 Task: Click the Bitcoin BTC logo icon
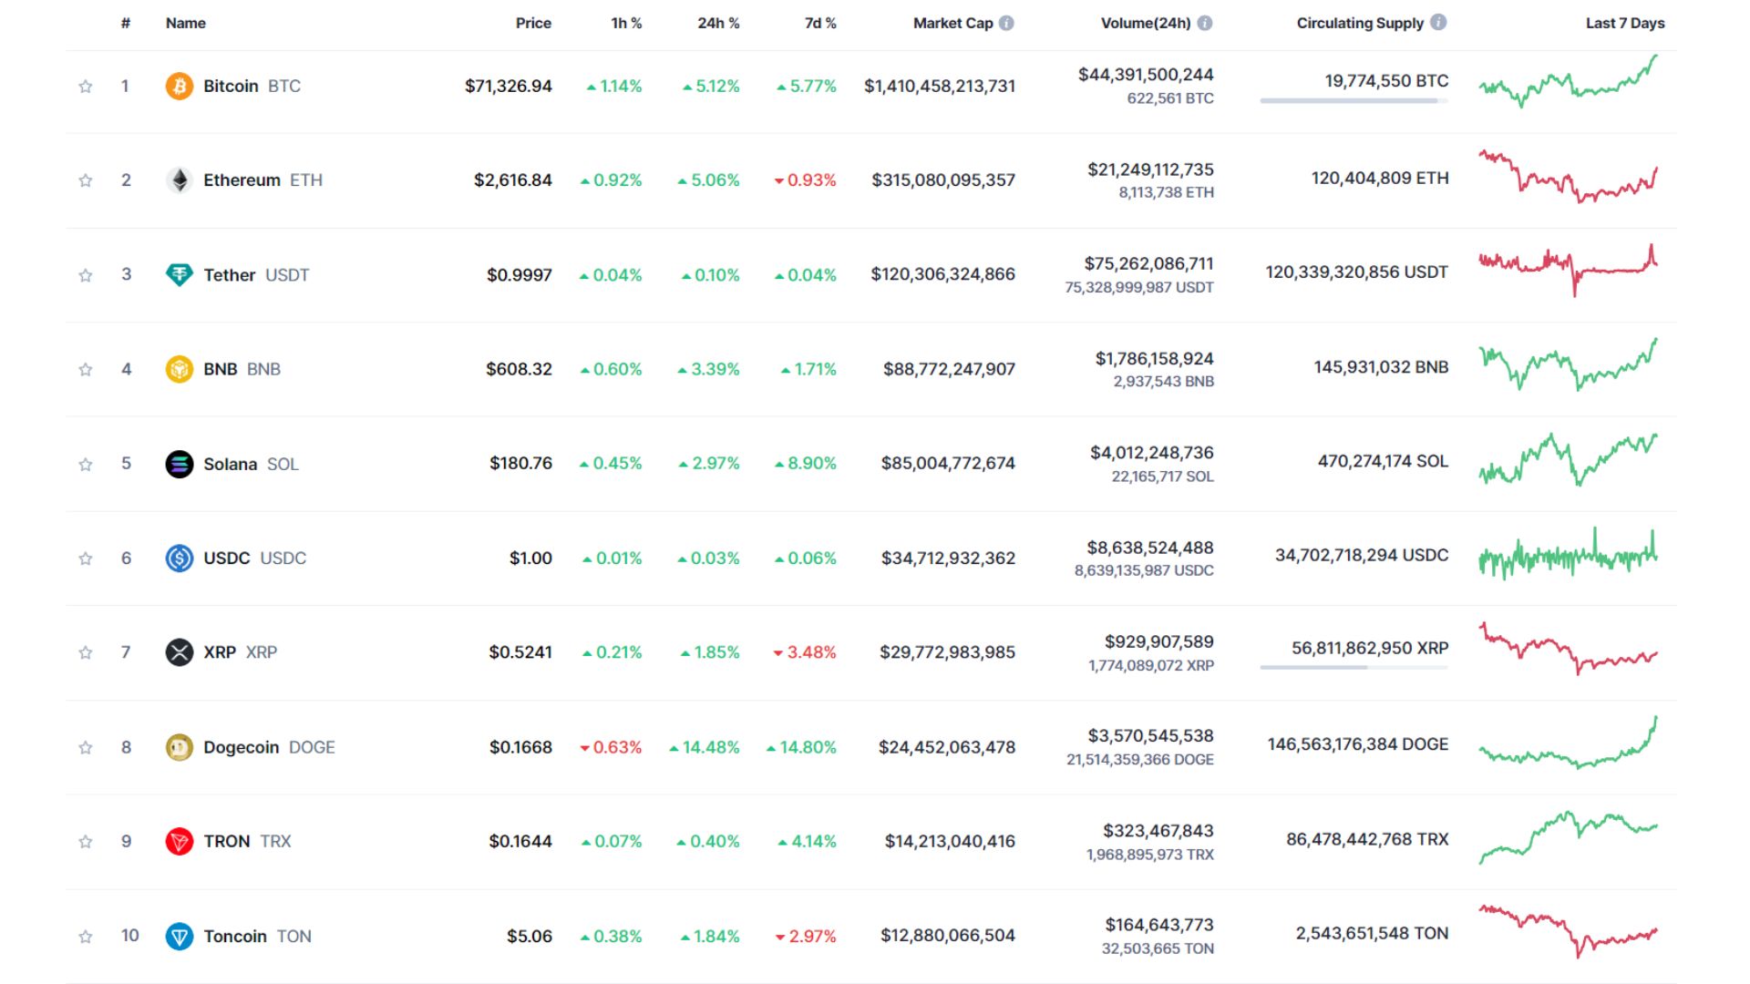(180, 86)
